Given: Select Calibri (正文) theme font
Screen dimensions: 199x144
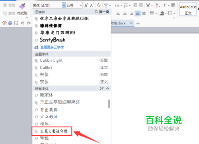Looking at the screenshot, I should (x=72, y=68).
